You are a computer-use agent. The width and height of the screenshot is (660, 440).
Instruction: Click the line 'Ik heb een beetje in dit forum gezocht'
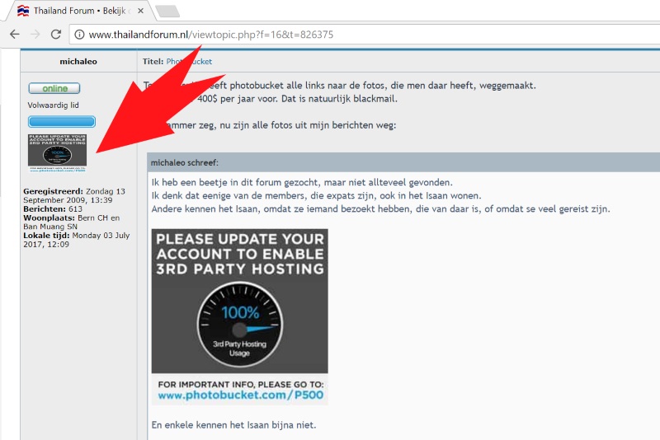click(302, 182)
